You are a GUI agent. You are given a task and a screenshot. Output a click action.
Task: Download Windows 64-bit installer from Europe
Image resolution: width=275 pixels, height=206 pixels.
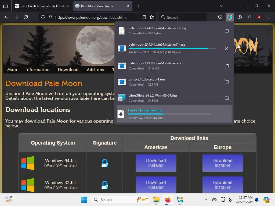(222, 163)
